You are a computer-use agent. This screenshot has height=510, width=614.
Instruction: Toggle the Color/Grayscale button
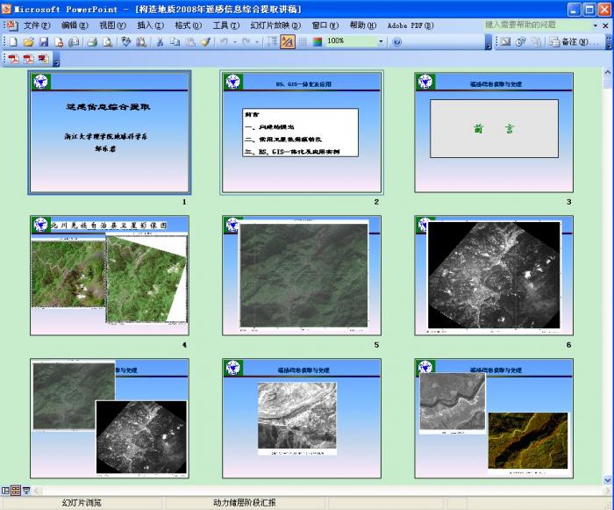click(x=316, y=41)
